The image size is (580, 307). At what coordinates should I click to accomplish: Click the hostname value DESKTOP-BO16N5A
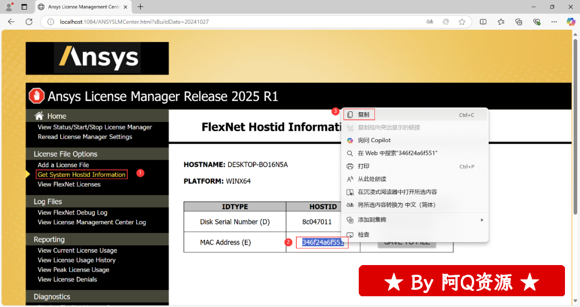pyautogui.click(x=257, y=165)
